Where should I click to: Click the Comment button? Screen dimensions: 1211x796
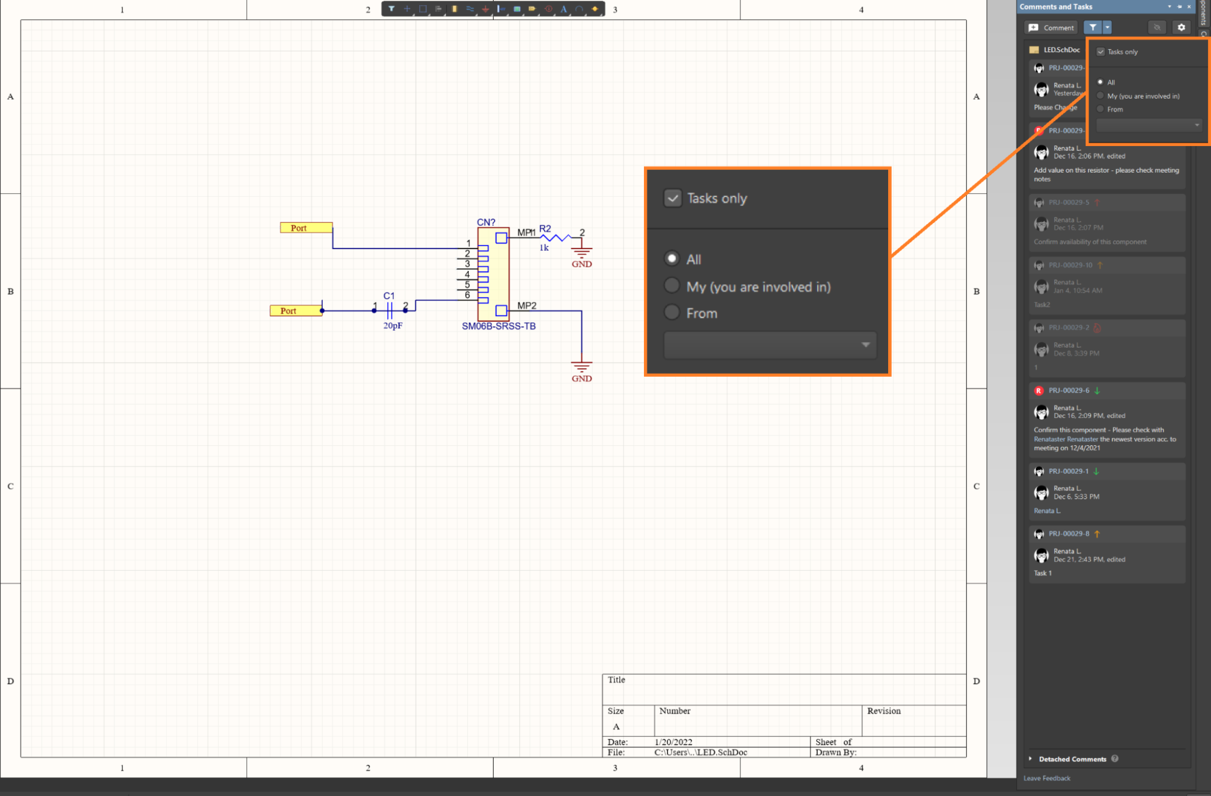tap(1051, 27)
